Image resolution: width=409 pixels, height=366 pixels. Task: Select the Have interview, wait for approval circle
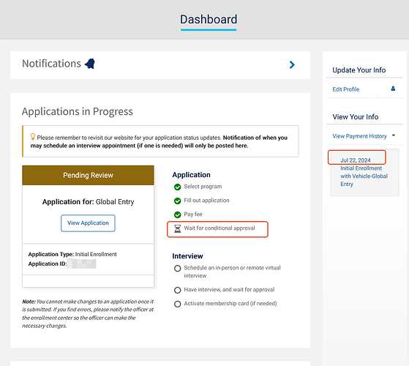[x=177, y=290]
